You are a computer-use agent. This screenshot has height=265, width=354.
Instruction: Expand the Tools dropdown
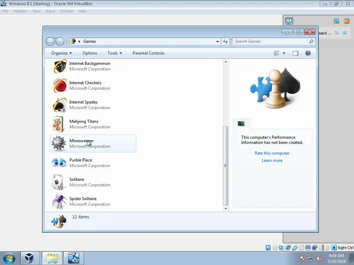pyautogui.click(x=115, y=53)
